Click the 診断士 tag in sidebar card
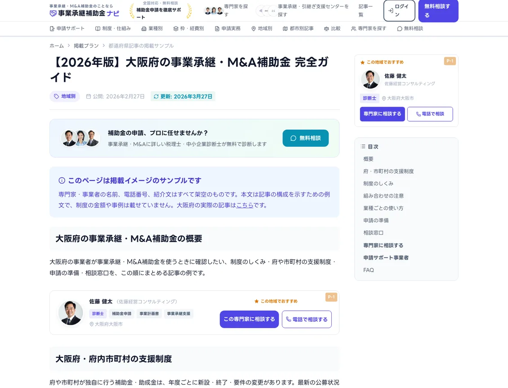This screenshot has width=508, height=388. pyautogui.click(x=370, y=98)
